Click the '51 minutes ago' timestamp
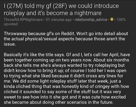 [x=59, y=20]
